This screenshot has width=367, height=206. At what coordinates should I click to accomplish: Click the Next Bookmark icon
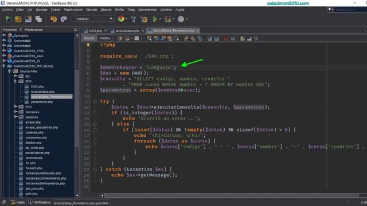pyautogui.click(x=193, y=38)
